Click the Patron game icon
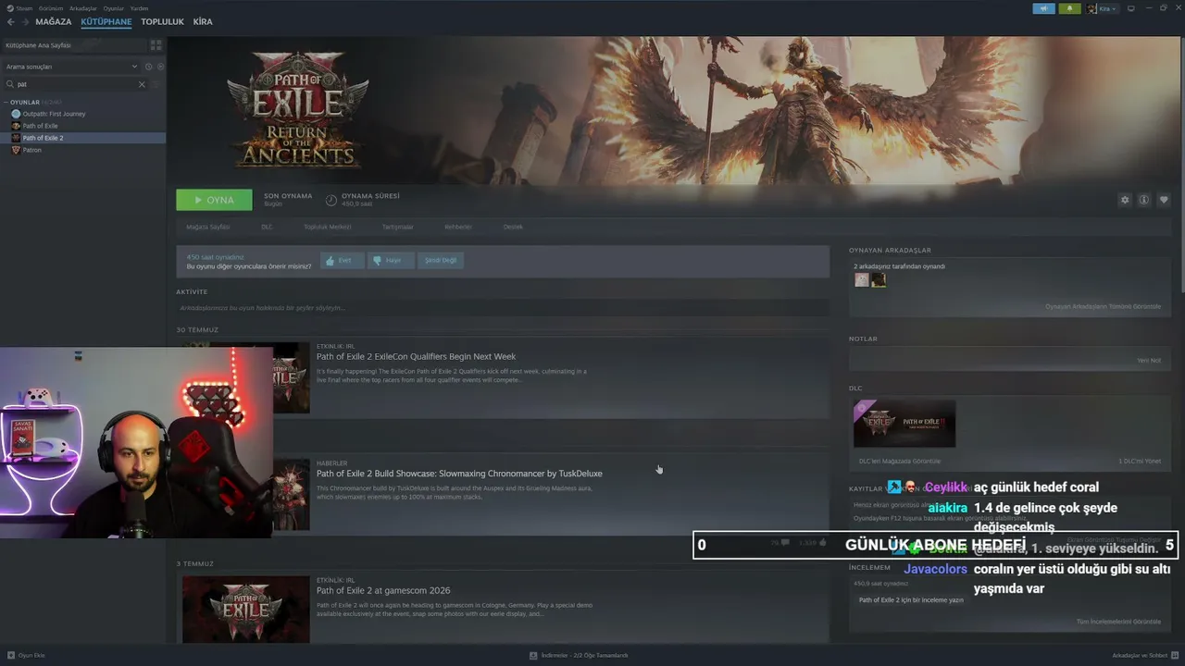The height and width of the screenshot is (666, 1185). pos(16,150)
